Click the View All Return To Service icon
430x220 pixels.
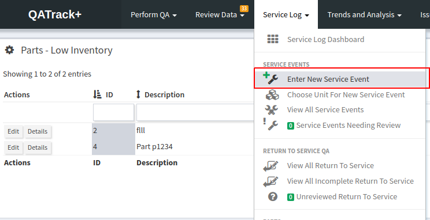[x=270, y=166]
